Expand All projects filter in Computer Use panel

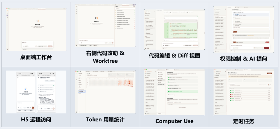(x=147, y=77)
